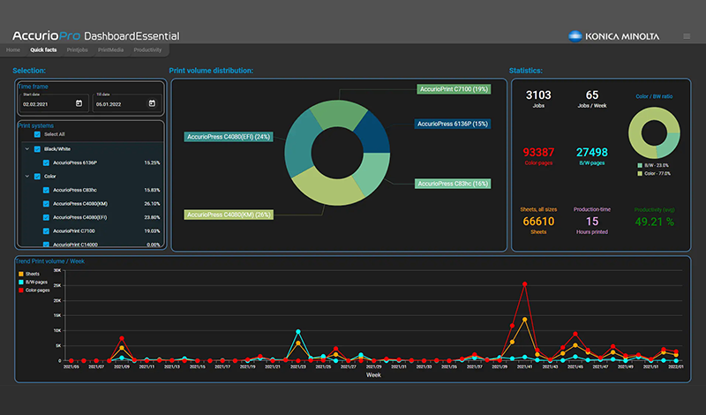Click the 15.25% value for 6136P
This screenshot has width=706, height=415.
tap(152, 162)
